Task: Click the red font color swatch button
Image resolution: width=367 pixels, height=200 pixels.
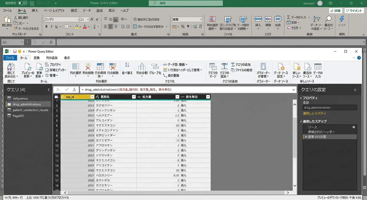Action: coord(84,27)
